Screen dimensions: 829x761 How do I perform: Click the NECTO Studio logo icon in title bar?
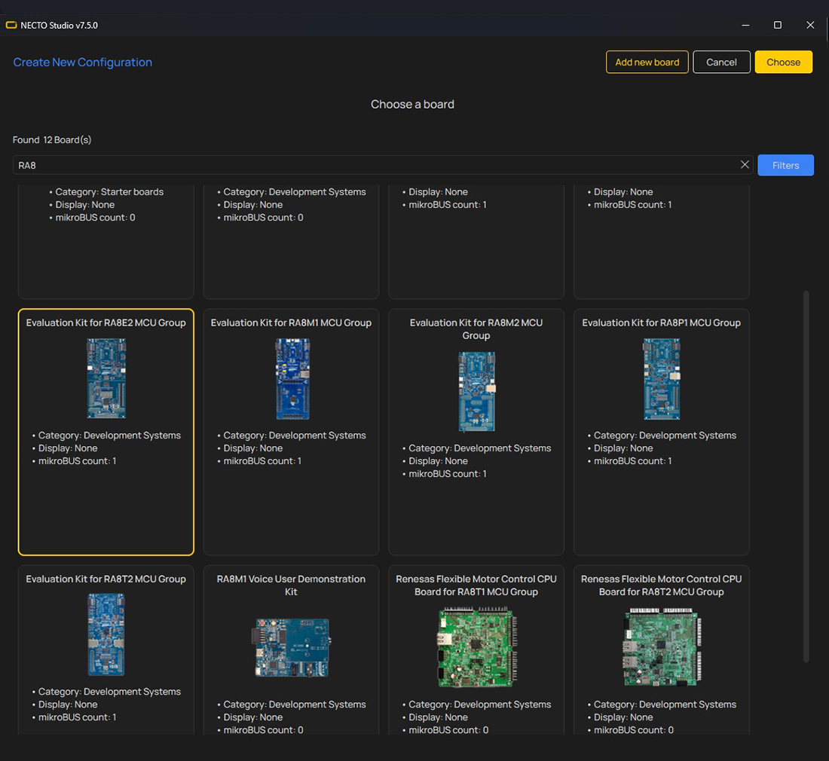(11, 26)
